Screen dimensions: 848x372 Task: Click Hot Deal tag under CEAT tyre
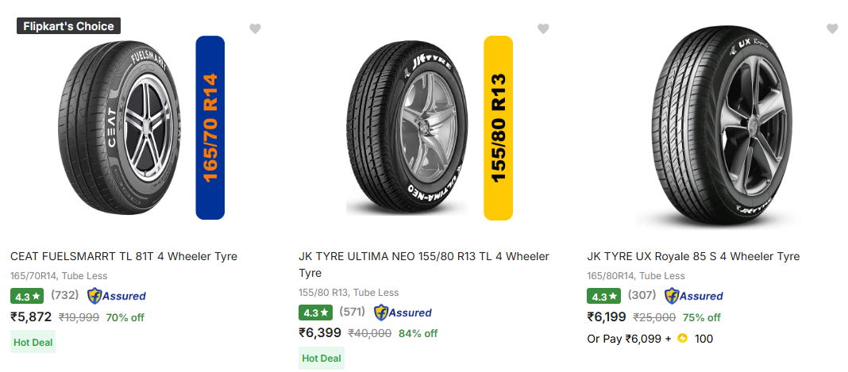click(33, 342)
